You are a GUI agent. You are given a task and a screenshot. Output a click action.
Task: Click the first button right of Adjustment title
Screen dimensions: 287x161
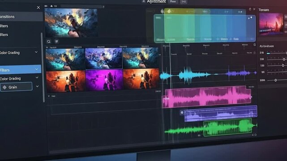coord(173,1)
